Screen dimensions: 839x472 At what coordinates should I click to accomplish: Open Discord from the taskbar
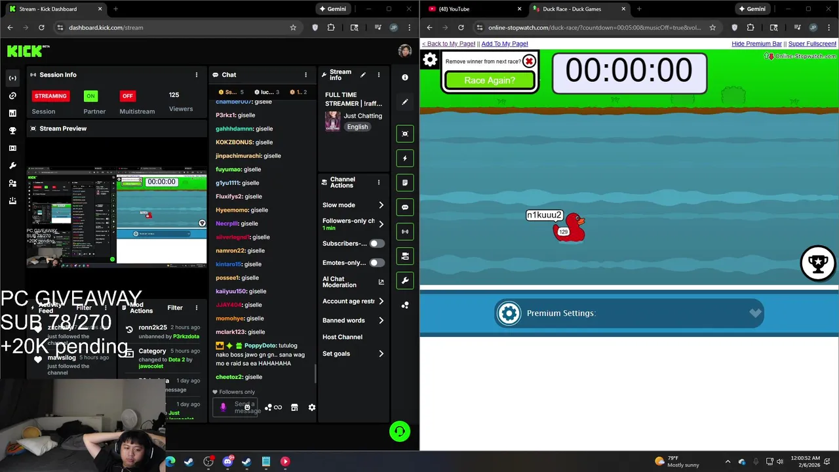coord(227,462)
